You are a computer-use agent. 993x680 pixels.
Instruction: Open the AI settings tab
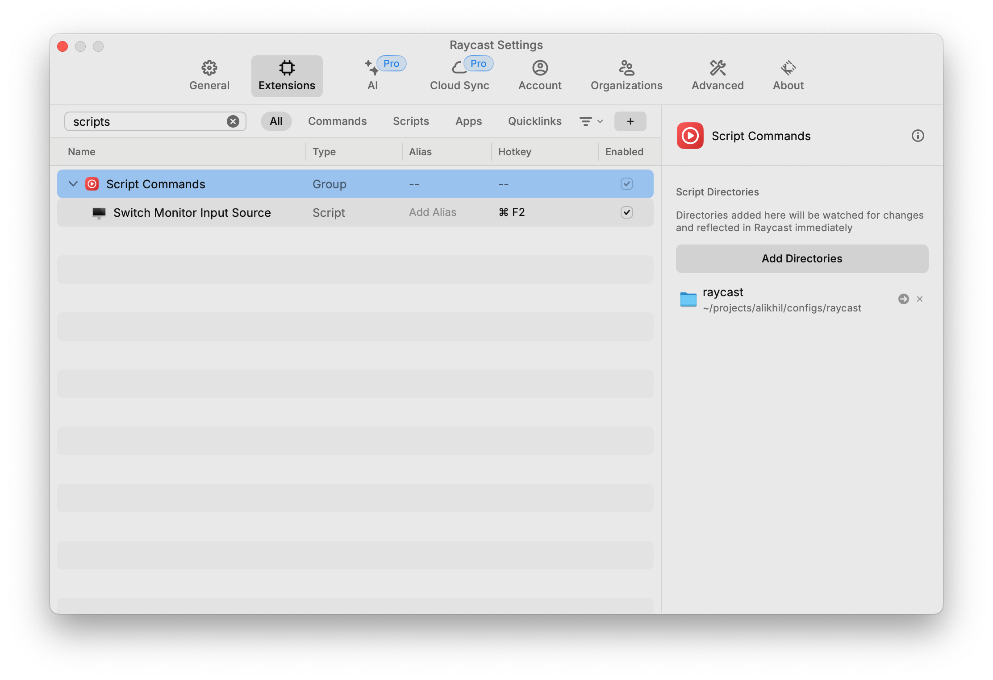pyautogui.click(x=373, y=76)
